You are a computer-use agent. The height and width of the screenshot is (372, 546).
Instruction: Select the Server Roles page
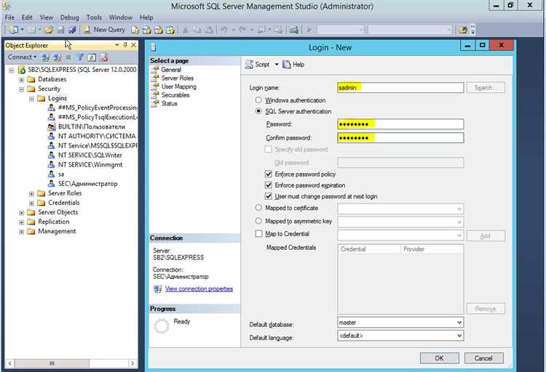click(178, 78)
